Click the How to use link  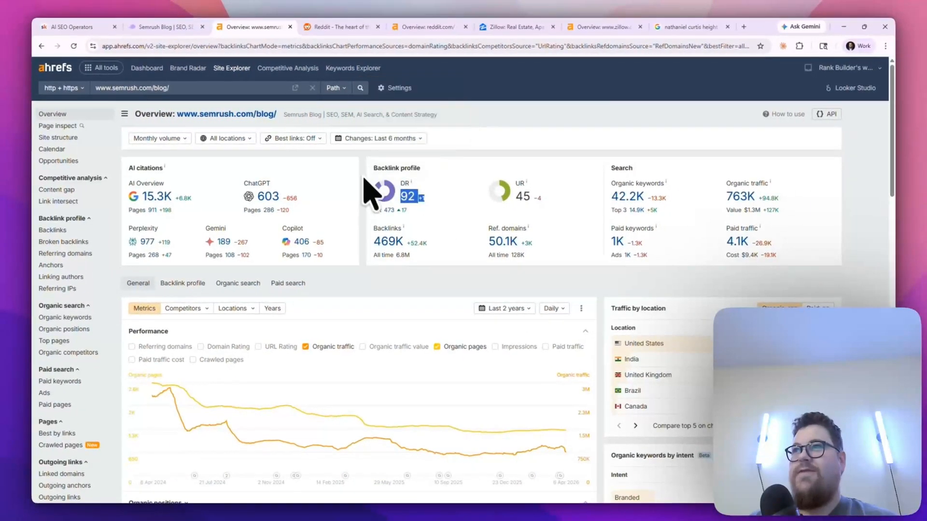point(783,113)
